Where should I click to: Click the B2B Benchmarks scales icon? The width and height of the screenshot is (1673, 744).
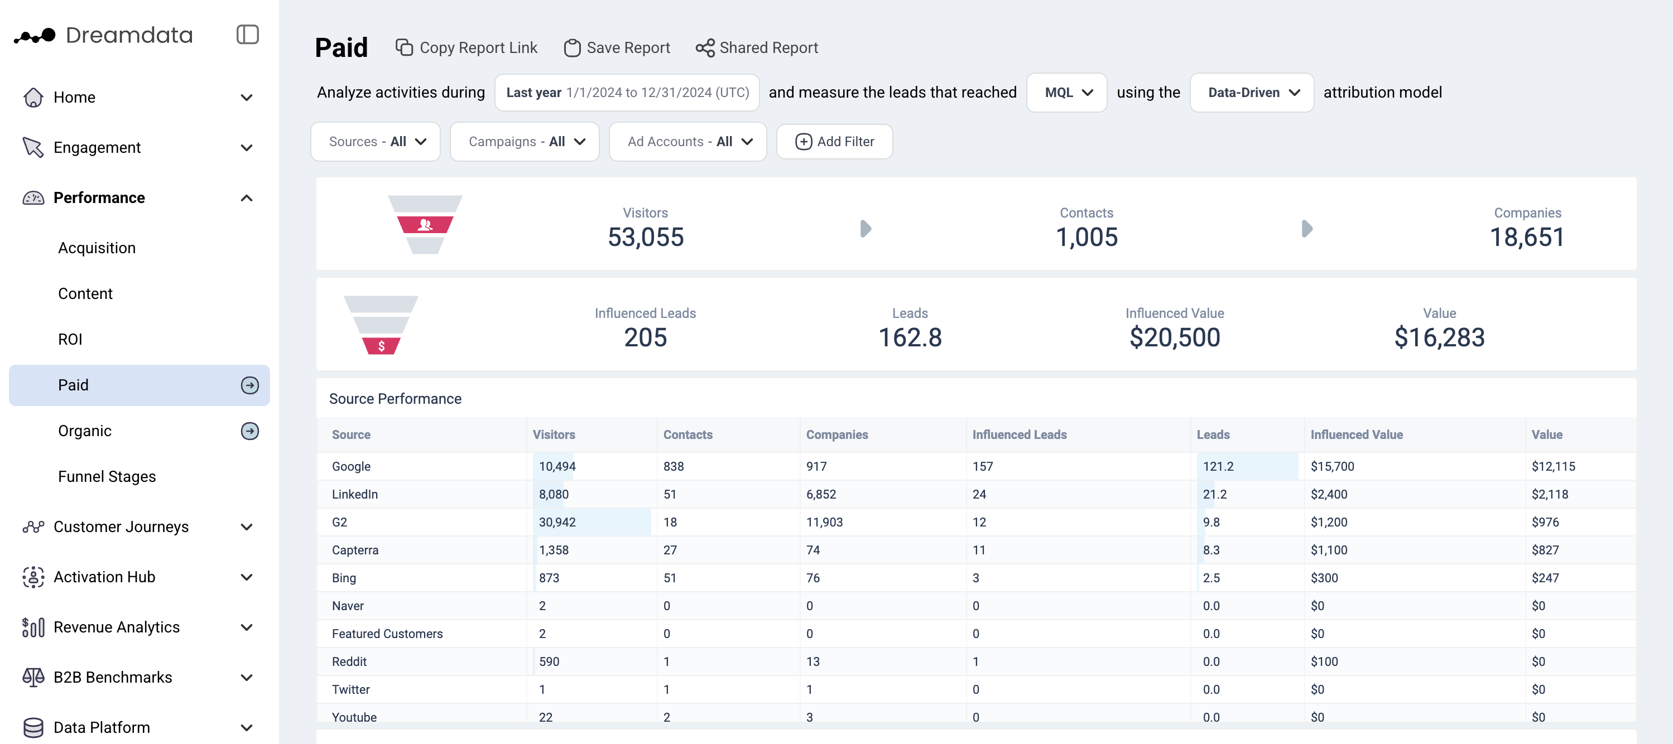pos(33,677)
